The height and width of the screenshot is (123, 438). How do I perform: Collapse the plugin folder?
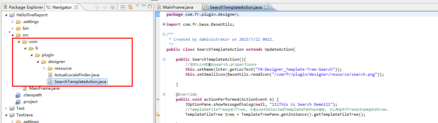click(31, 55)
